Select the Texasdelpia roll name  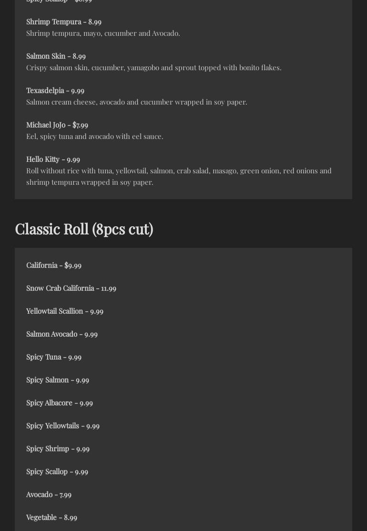[x=55, y=90]
